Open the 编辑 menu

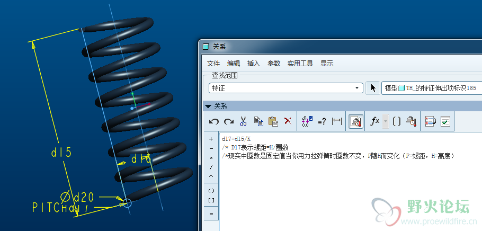pos(234,64)
